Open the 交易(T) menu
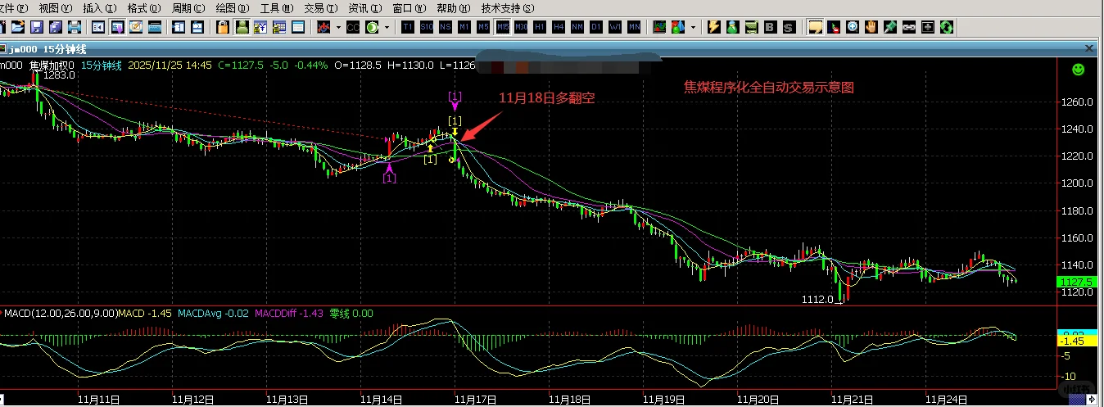The width and height of the screenshot is (1104, 407). [x=320, y=8]
